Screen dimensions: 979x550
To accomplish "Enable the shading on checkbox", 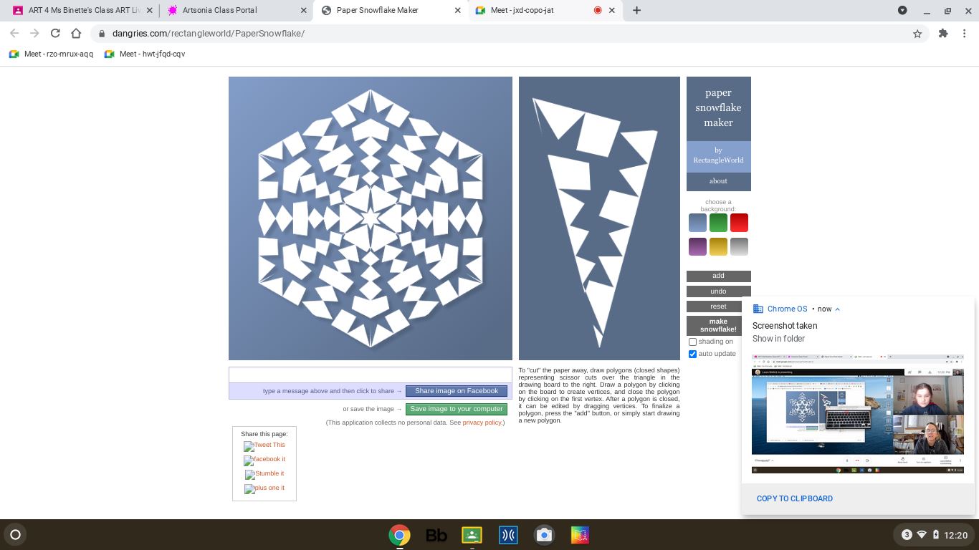I will coord(692,342).
